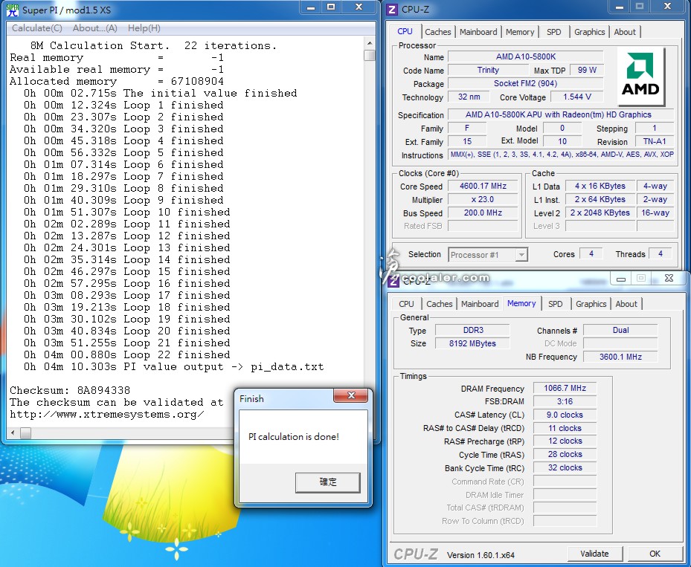Screen dimensions: 691x567
Task: Open the Calculate(C) menu in Super PI
Action: 37,28
